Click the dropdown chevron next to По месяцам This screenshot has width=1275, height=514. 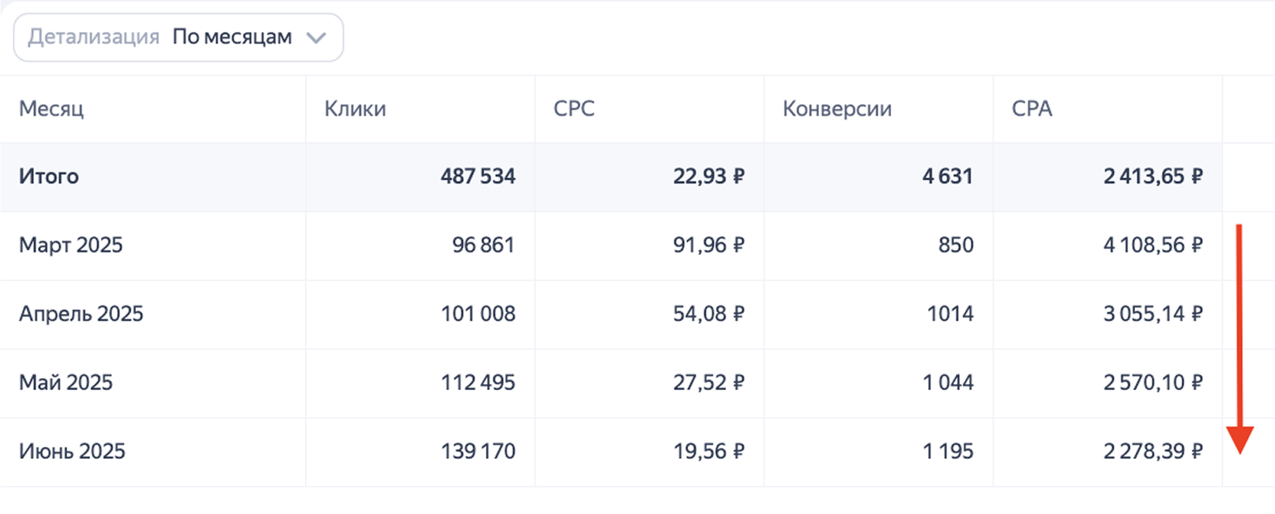point(316,38)
